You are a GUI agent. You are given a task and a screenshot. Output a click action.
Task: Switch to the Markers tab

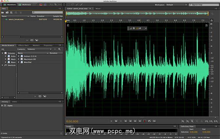[36, 45]
